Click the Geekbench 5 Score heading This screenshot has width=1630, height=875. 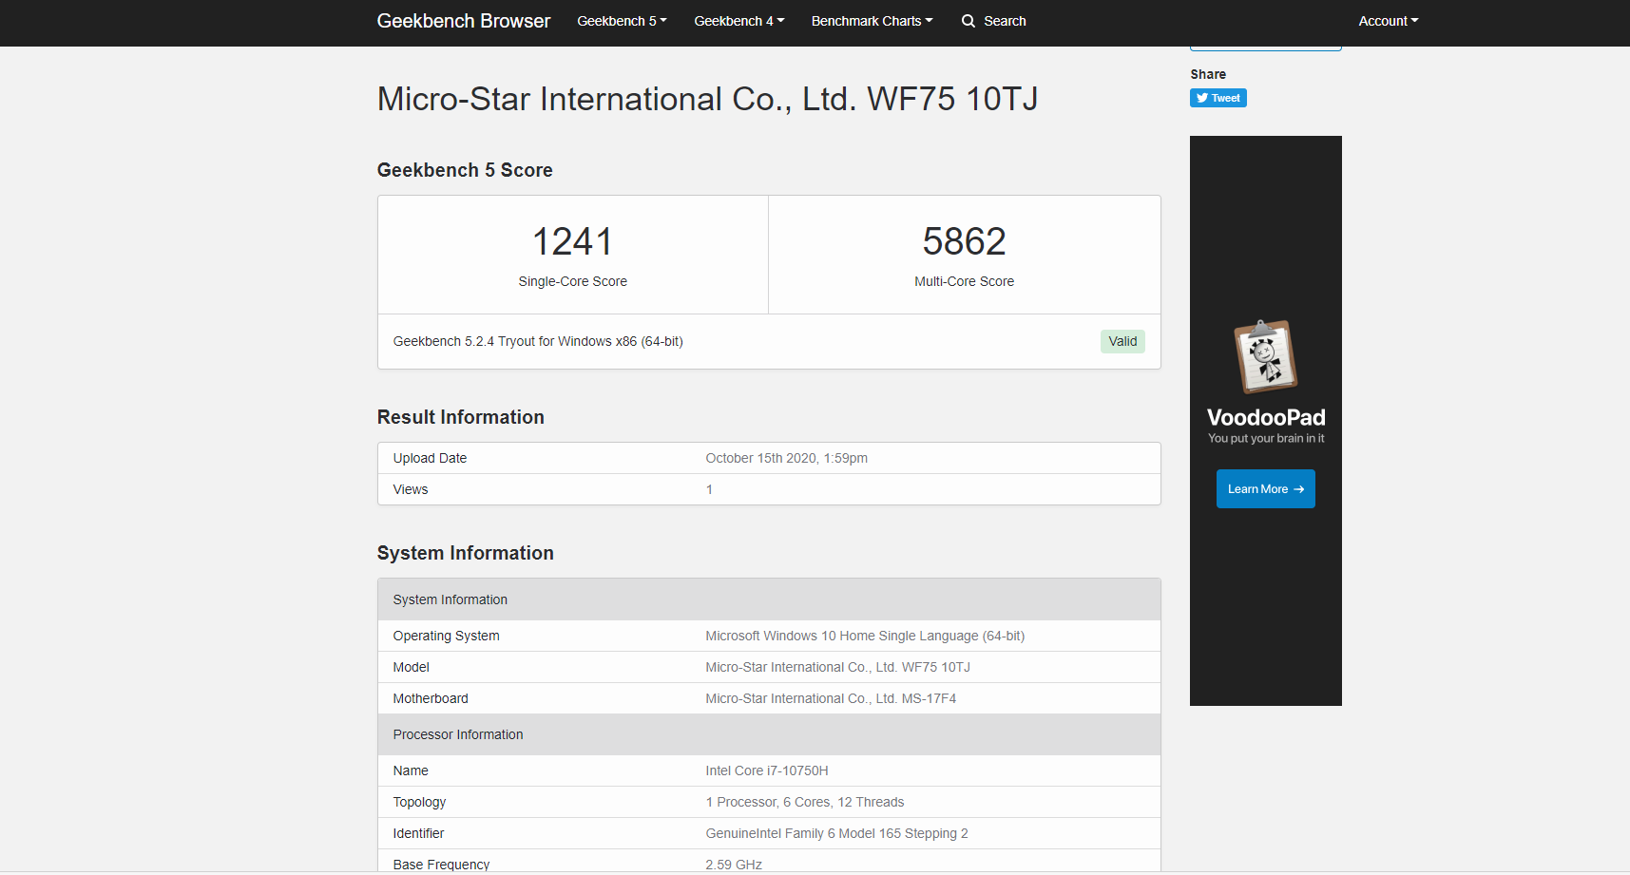(465, 170)
